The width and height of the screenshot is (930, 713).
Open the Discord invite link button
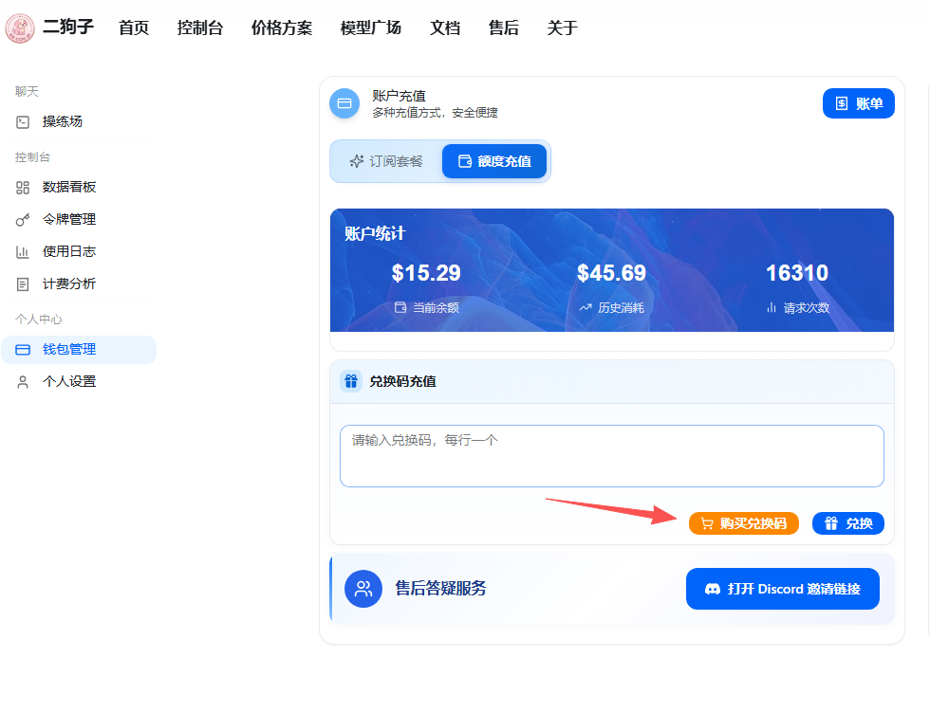[782, 589]
